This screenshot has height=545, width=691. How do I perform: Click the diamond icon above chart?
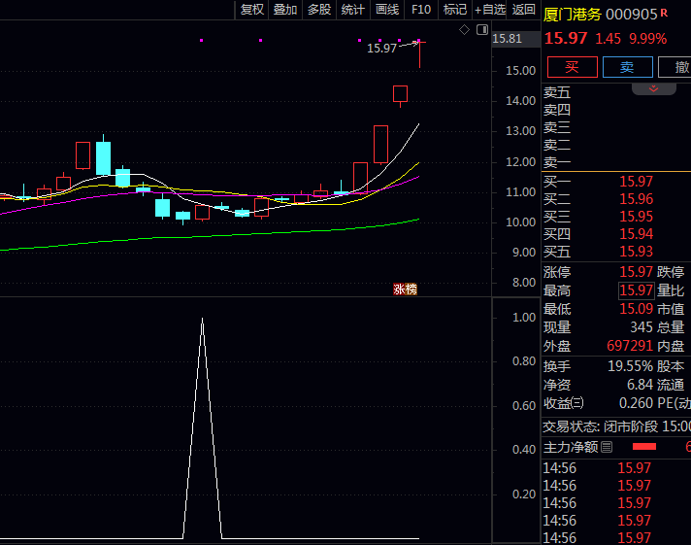pyautogui.click(x=464, y=29)
